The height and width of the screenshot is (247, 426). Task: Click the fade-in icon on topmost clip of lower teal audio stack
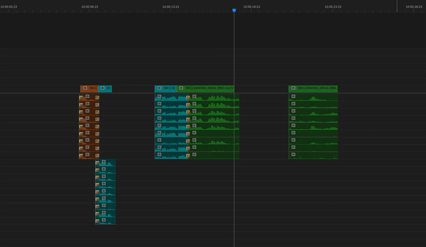[98, 163]
